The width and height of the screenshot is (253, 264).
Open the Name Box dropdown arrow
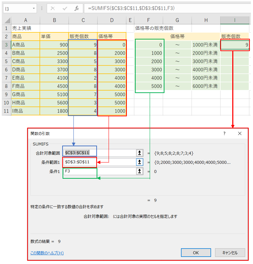click(x=34, y=8)
